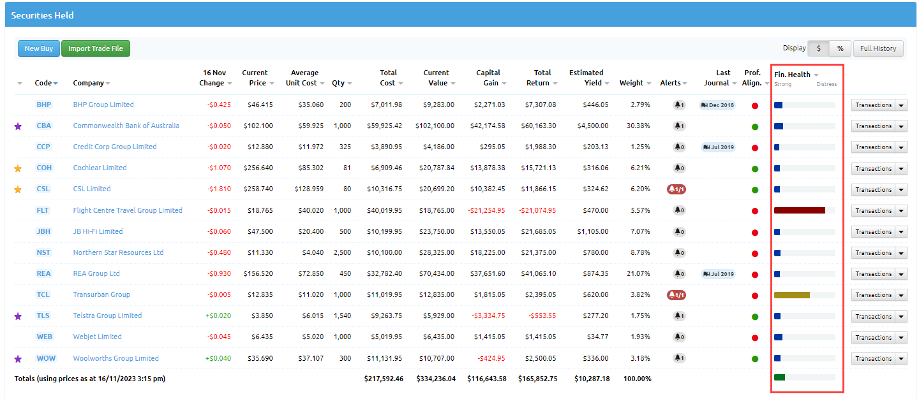This screenshot has width=919, height=399.
Task: Click the green profile alignment dot for CBA
Action: (x=755, y=127)
